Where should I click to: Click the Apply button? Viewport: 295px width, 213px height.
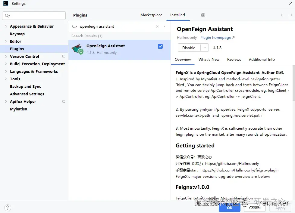pyautogui.click(x=280, y=208)
